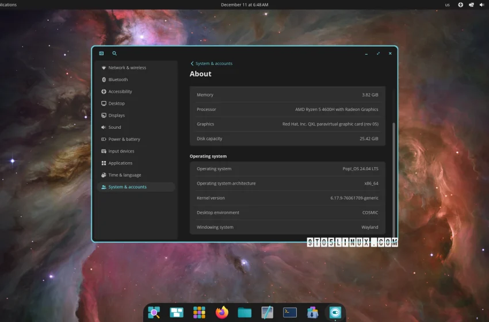
Task: Select the Bluetooth sidebar entry
Action: click(136, 79)
